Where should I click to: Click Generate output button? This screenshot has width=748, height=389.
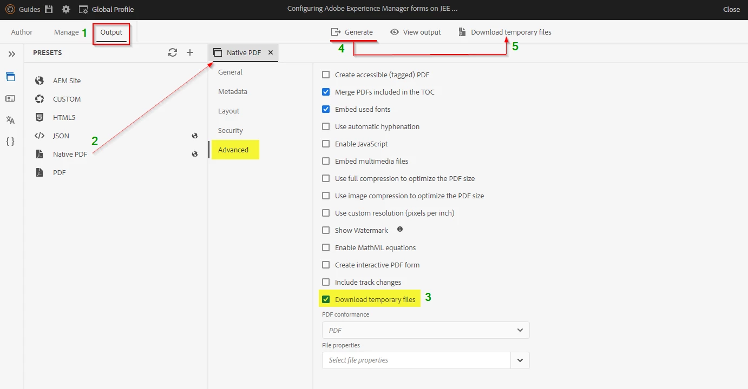[x=352, y=32]
